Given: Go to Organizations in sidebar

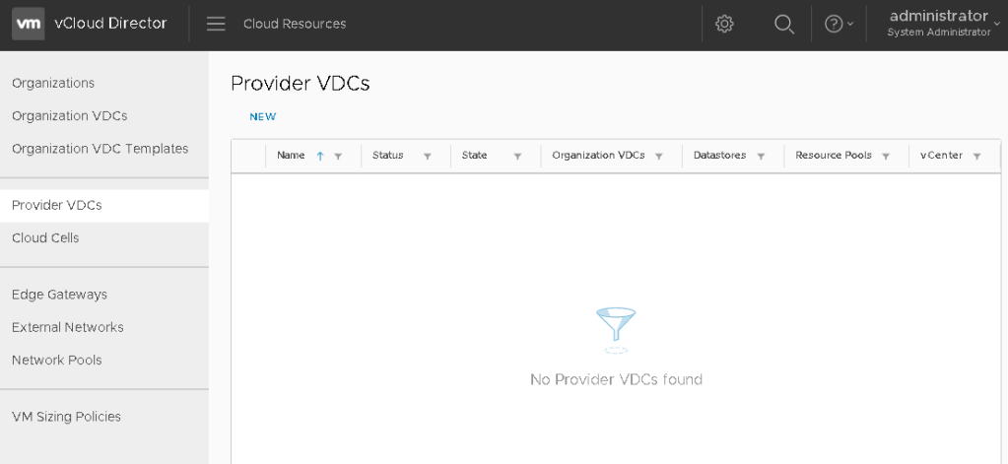Looking at the screenshot, I should [x=53, y=83].
